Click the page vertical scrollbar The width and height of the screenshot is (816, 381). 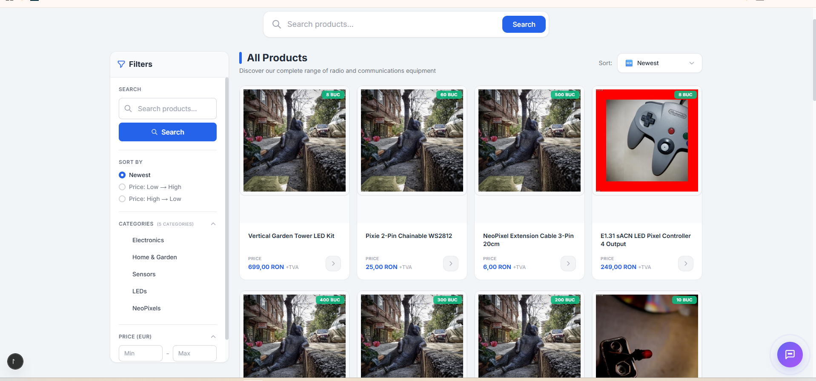click(x=814, y=60)
